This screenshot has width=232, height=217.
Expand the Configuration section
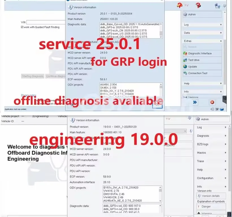[212, 178]
